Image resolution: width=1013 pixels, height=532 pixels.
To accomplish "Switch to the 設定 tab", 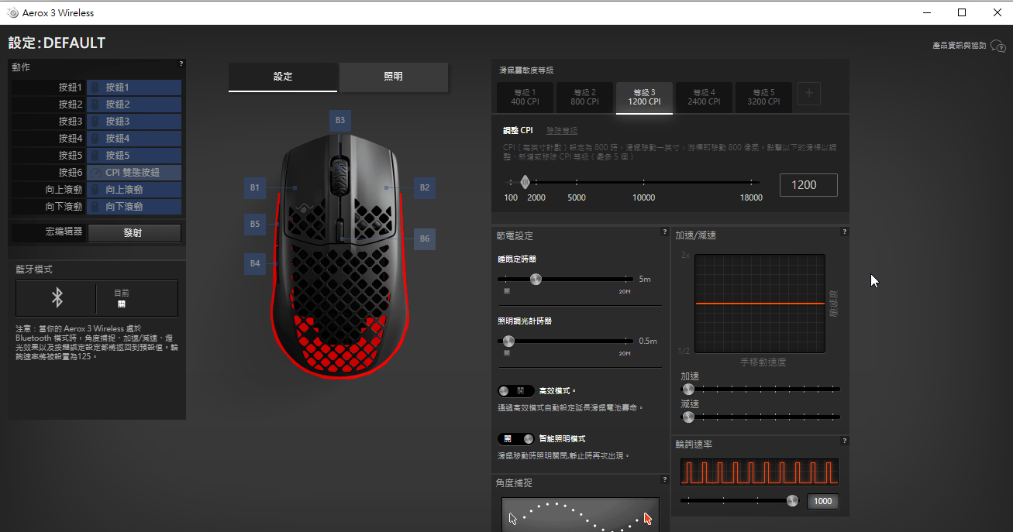I will coord(283,77).
